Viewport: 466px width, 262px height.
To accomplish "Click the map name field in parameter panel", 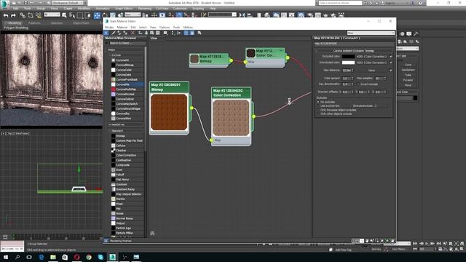I will point(354,44).
